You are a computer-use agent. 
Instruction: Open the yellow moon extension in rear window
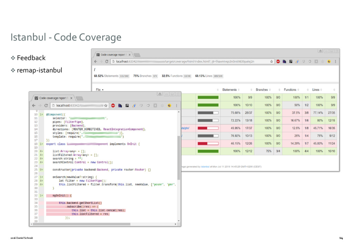coord(329,61)
